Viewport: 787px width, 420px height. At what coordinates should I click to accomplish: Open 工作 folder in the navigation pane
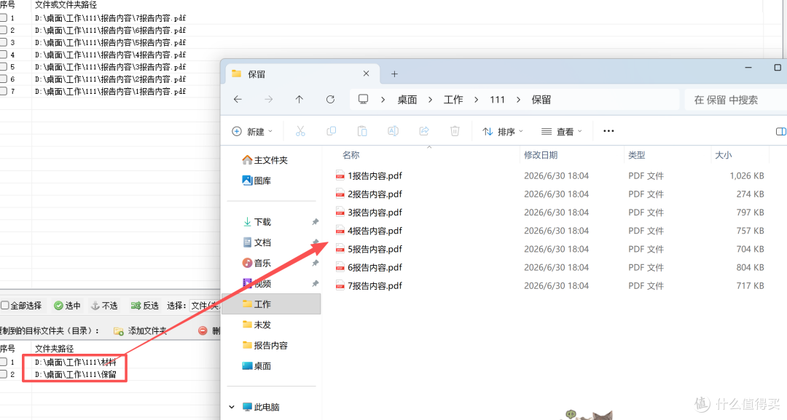click(x=271, y=304)
